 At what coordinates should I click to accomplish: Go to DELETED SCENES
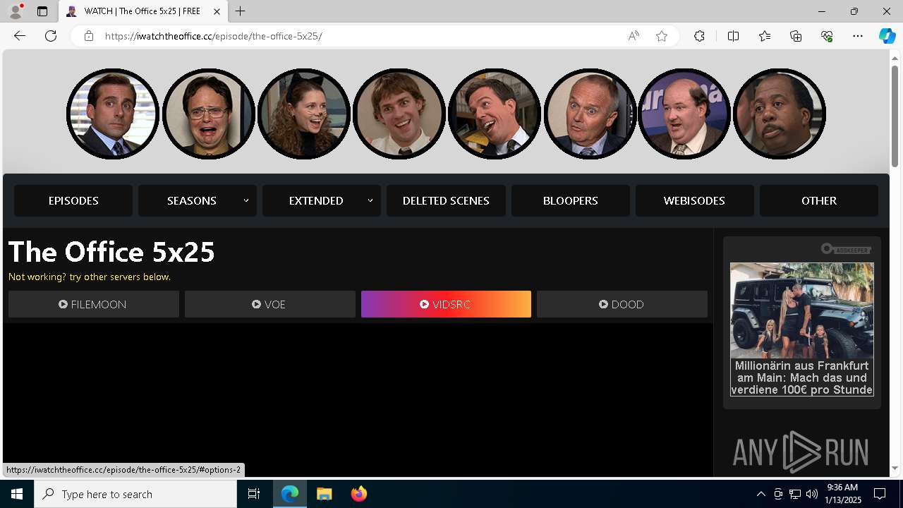click(446, 200)
